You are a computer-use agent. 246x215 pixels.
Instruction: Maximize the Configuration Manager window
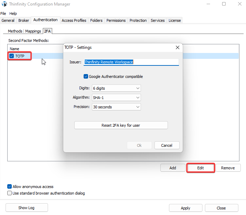pyautogui.click(x=224, y=4)
